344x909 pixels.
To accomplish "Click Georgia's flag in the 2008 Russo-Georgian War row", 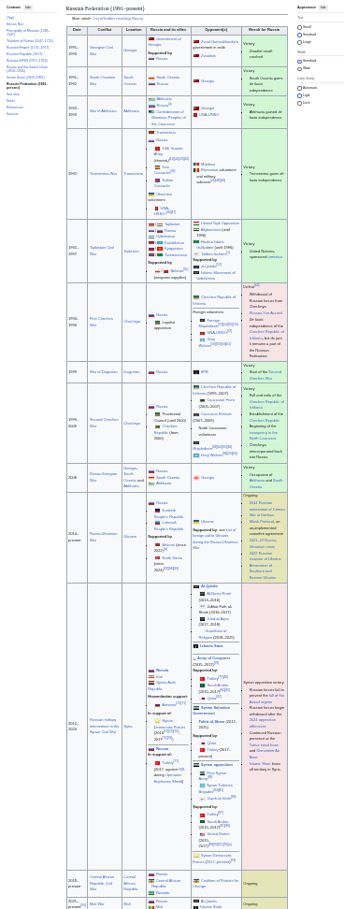I will 195,478.
